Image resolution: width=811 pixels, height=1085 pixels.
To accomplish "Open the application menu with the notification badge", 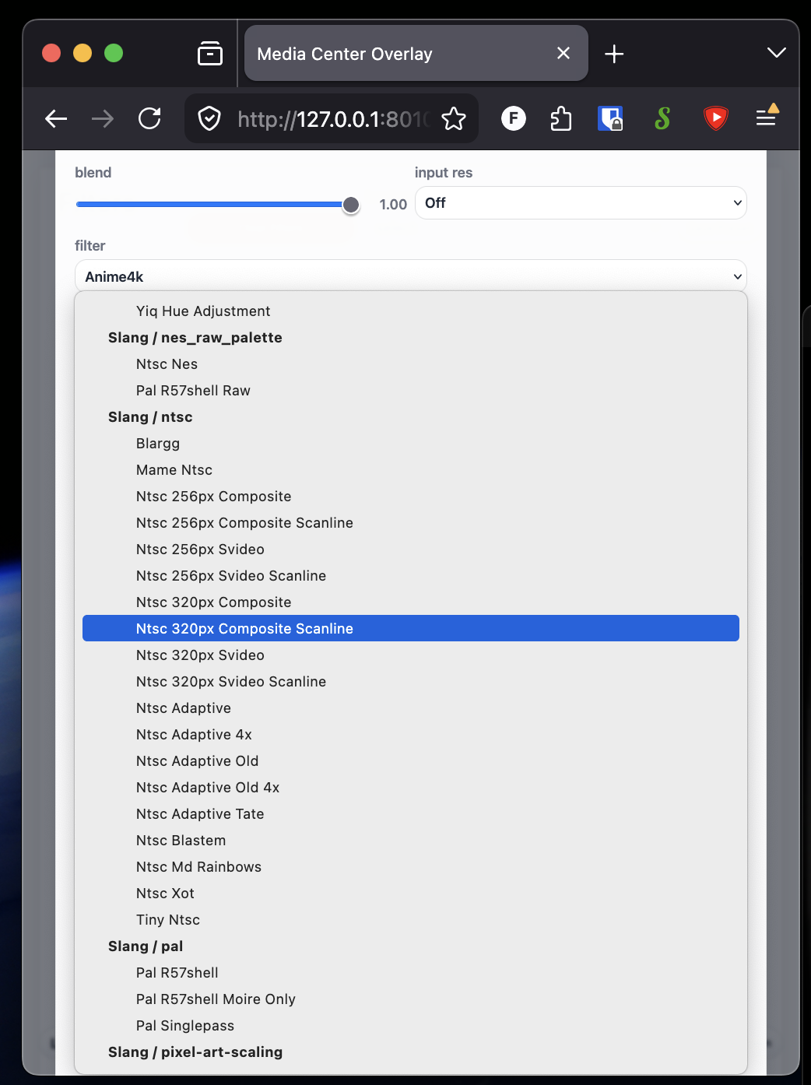I will (767, 118).
